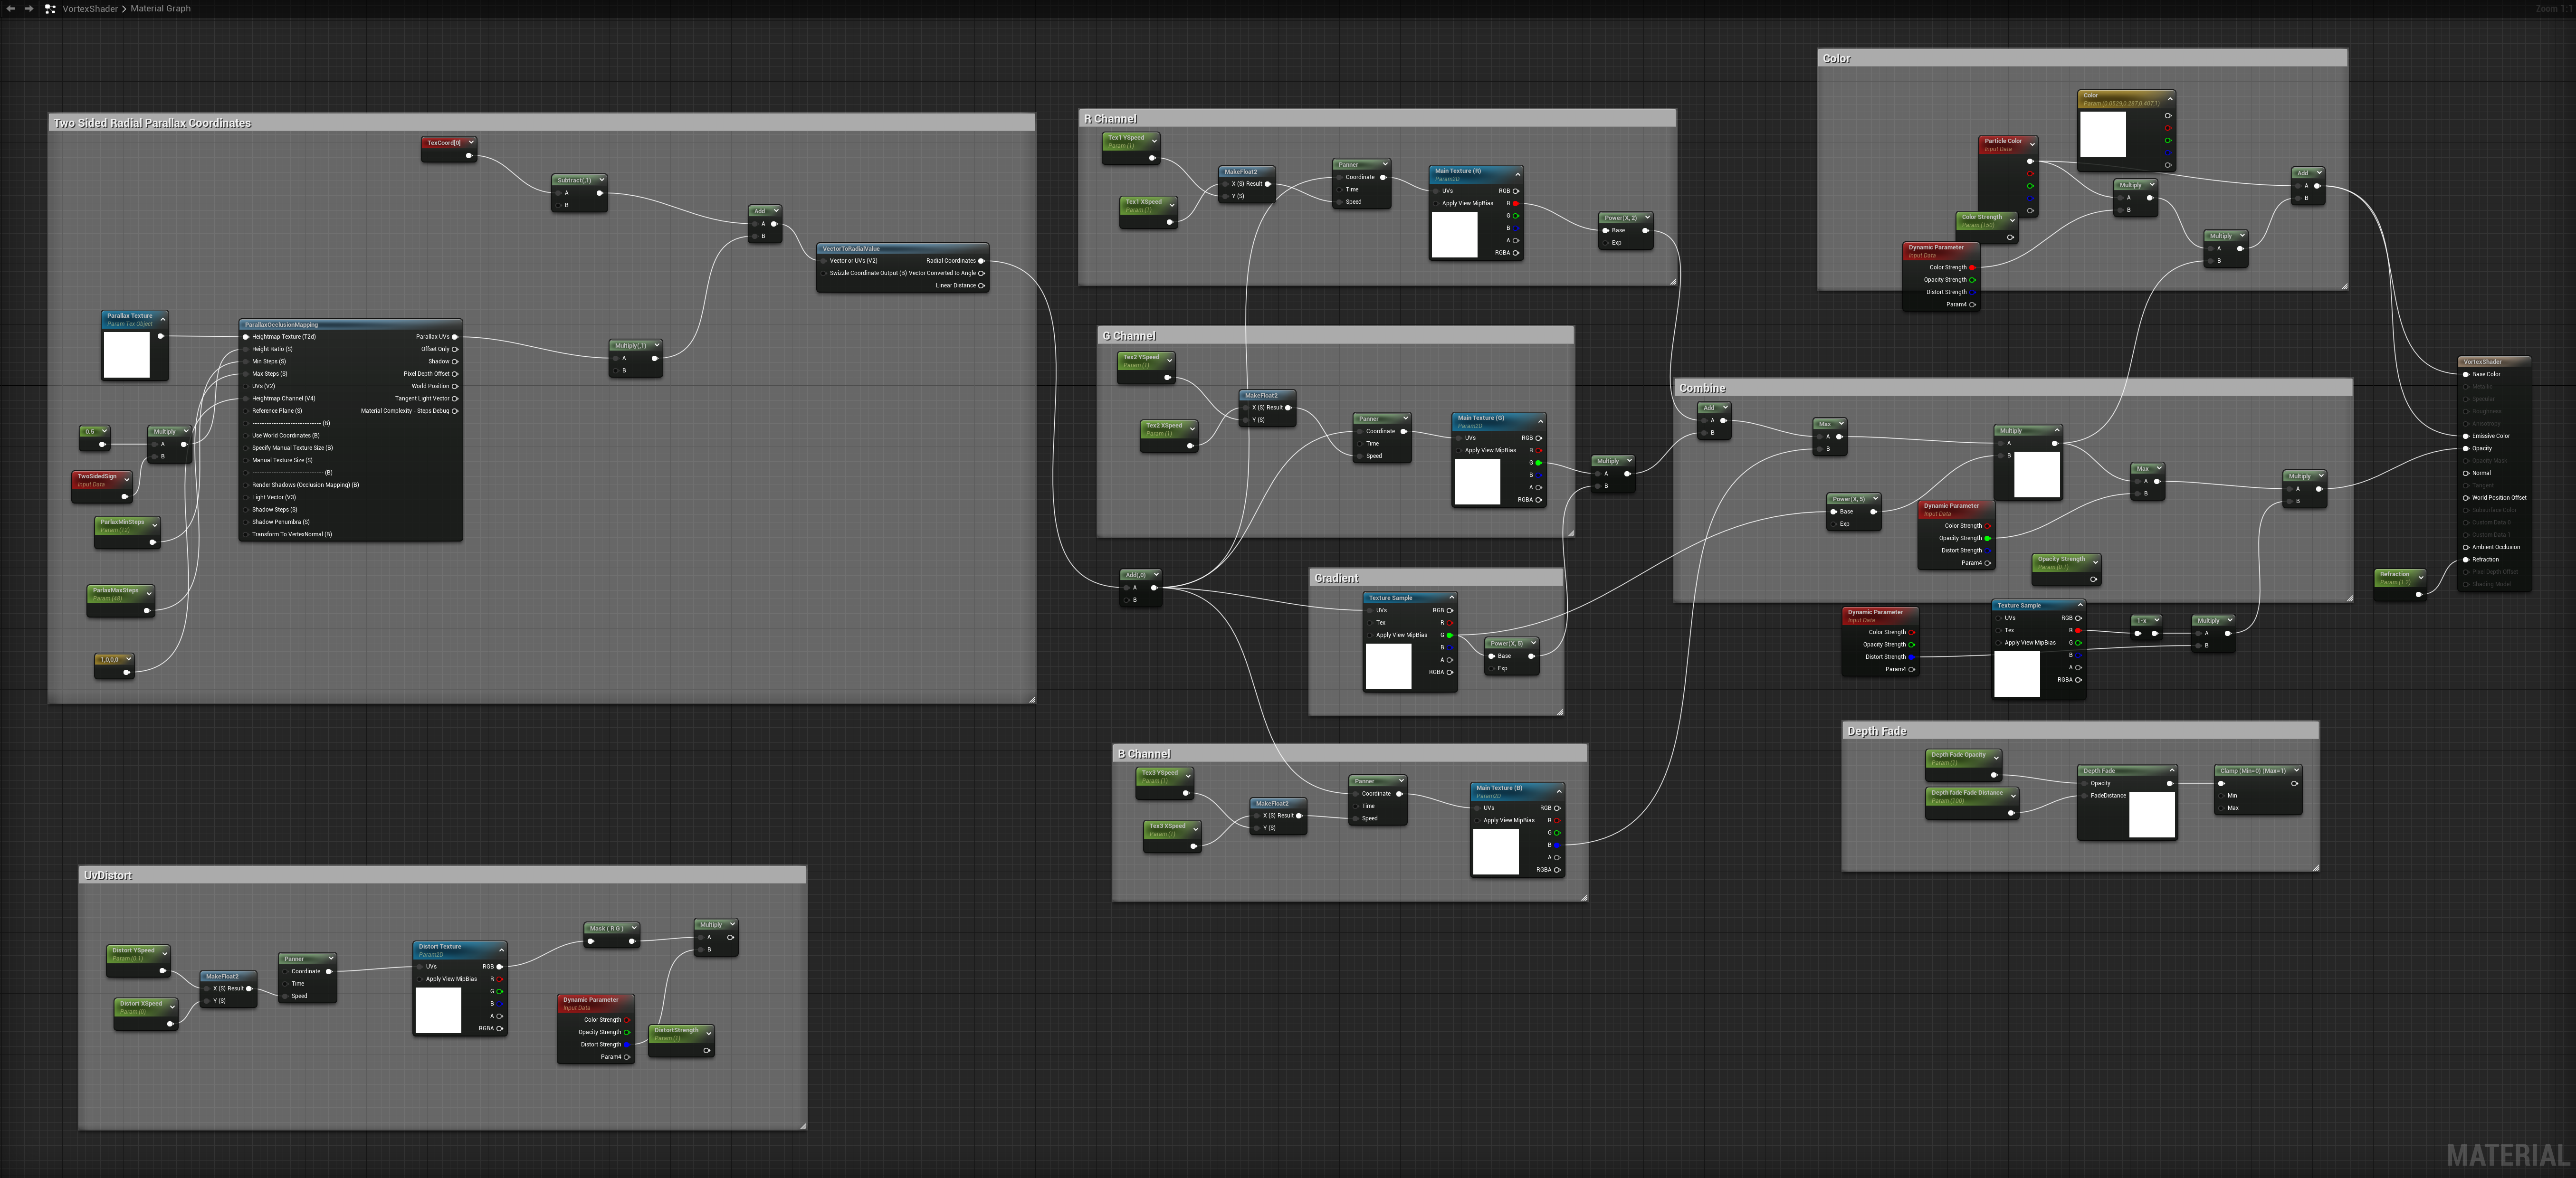This screenshot has width=2576, height=1178.
Task: Expand the Add(,0) node chevron
Action: tap(1155, 575)
